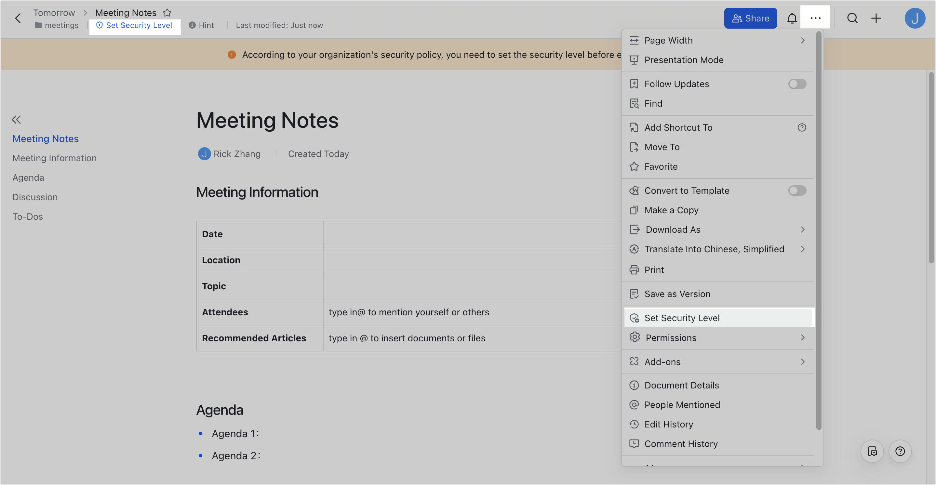Star the Meeting Notes document
The width and height of the screenshot is (936, 485).
tap(167, 12)
